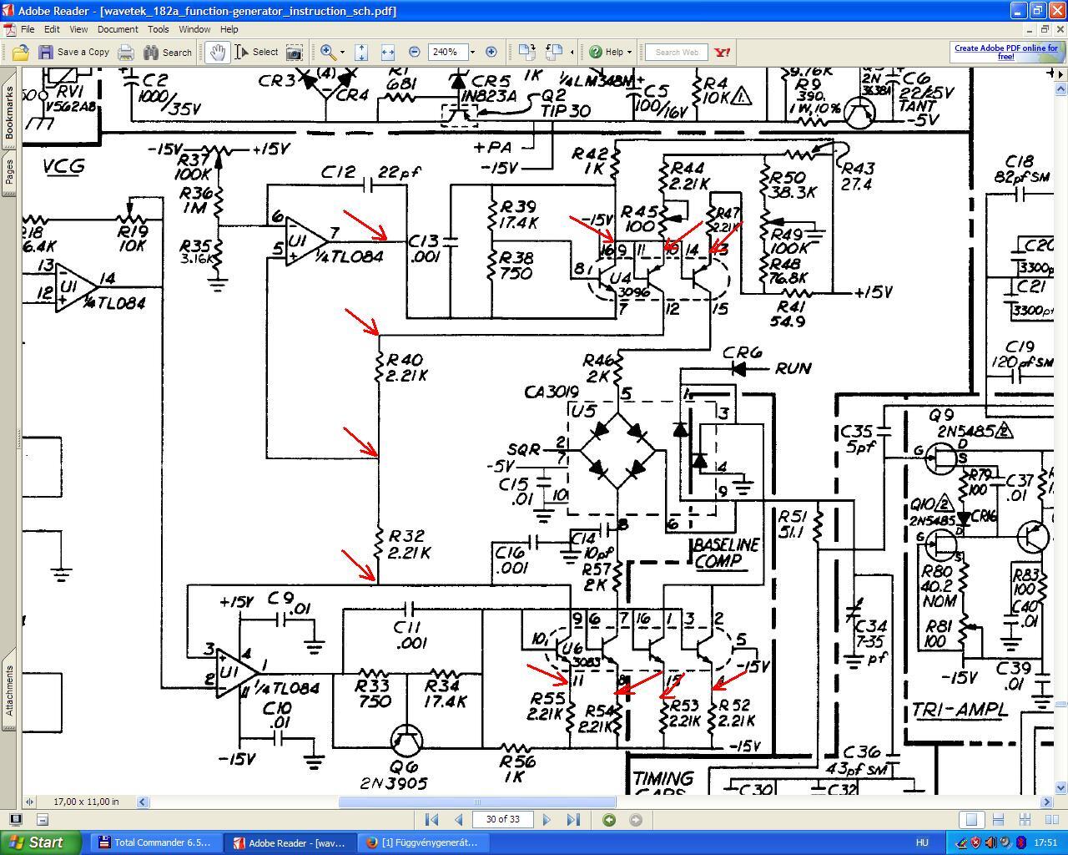
Task: Expand the Zoom In tool dropdown
Action: pyautogui.click(x=342, y=52)
